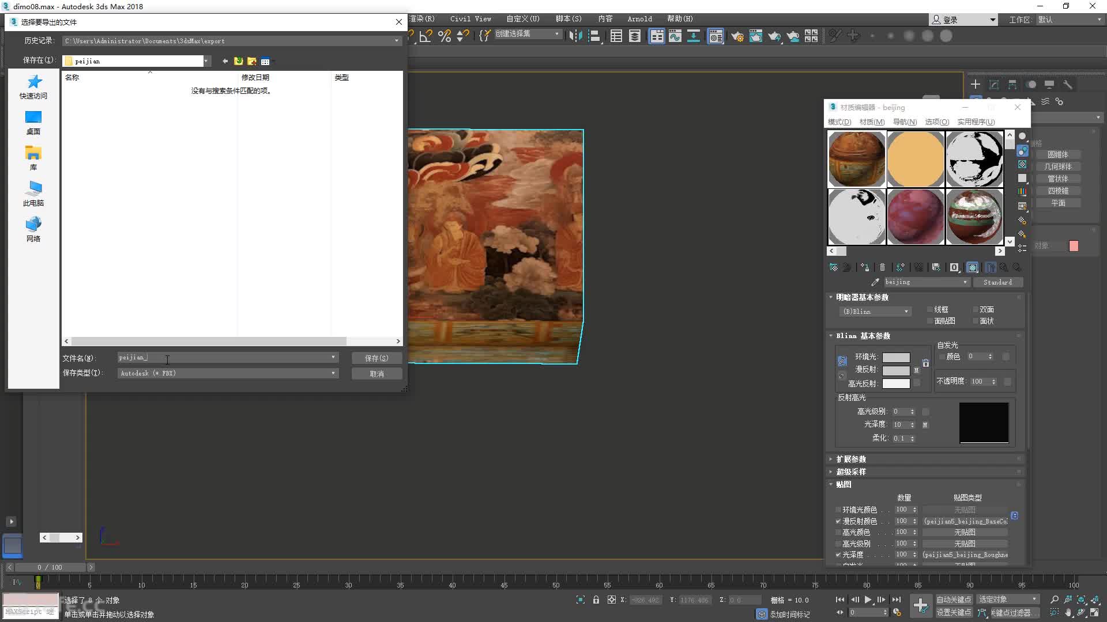Open the Curve Editor icon
Screen dimensions: 1107x622
(675, 36)
